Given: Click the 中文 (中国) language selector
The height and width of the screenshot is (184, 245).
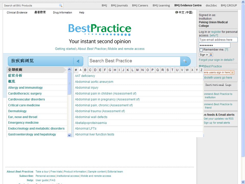Looking at the screenshot, I should 186,12.
